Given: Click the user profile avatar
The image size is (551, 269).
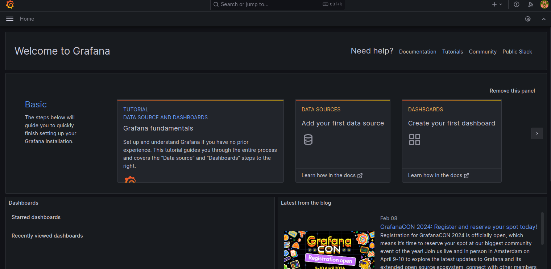Looking at the screenshot, I should tap(544, 4).
